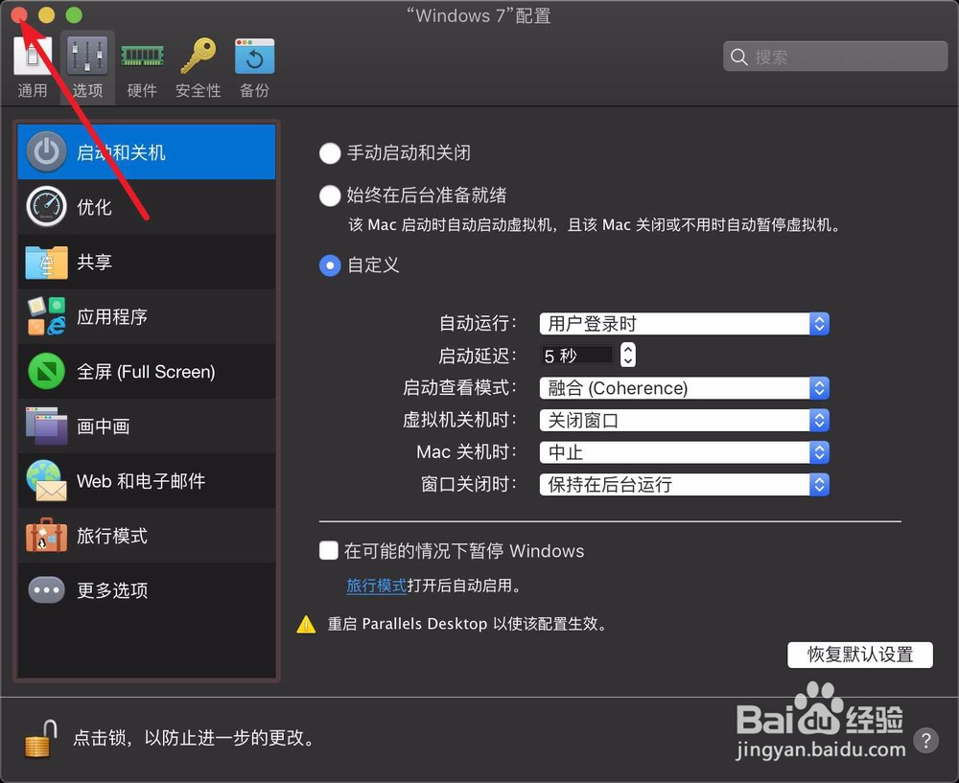Open the 窗口关闭时 dropdown
Viewport: 959px width, 783px height.
684,485
